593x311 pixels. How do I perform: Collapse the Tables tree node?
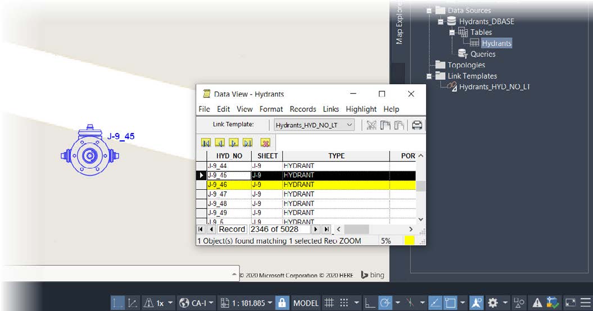click(451, 33)
